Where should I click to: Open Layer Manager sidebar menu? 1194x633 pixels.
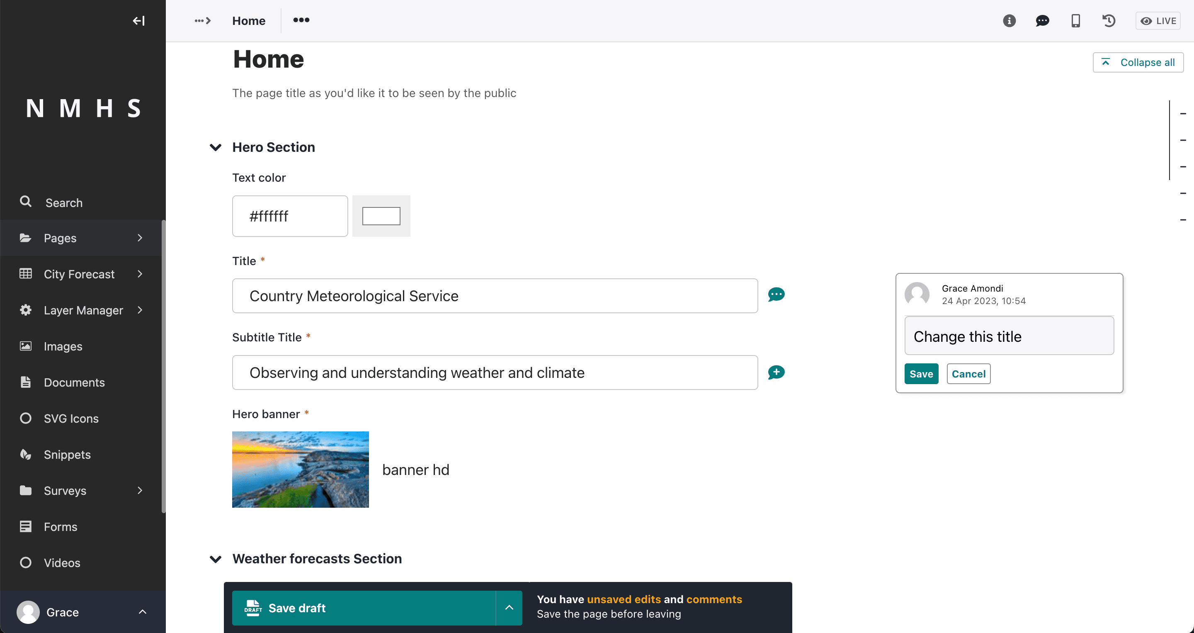(x=83, y=310)
